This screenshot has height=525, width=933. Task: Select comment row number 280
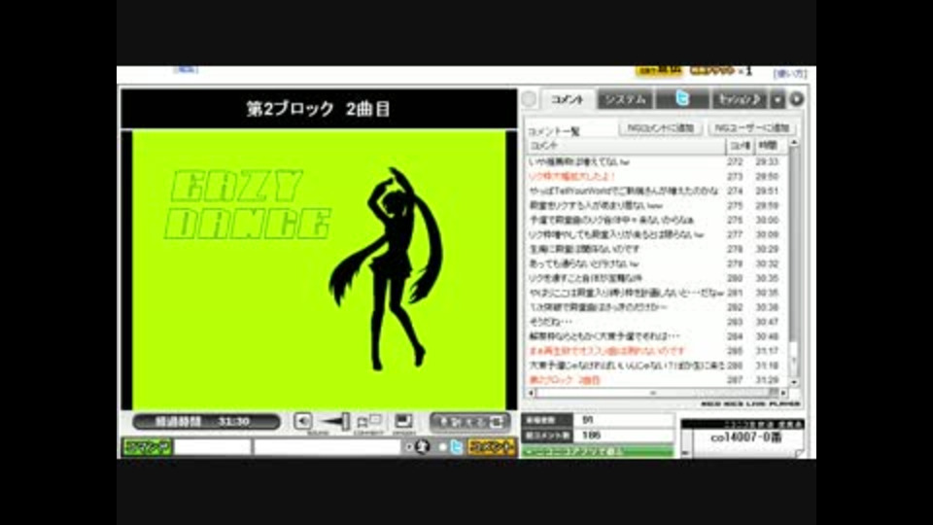click(x=656, y=278)
